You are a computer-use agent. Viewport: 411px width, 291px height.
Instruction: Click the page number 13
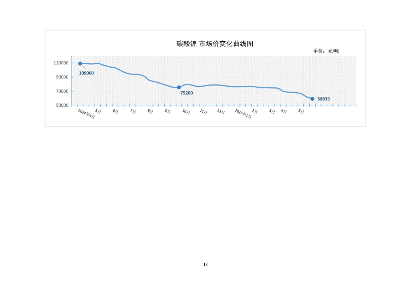205,264
